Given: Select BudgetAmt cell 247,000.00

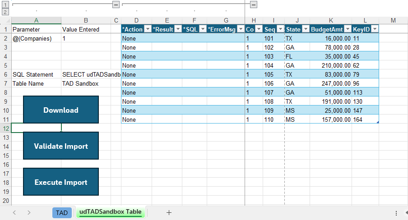Looking at the screenshot, I should click(331, 83).
